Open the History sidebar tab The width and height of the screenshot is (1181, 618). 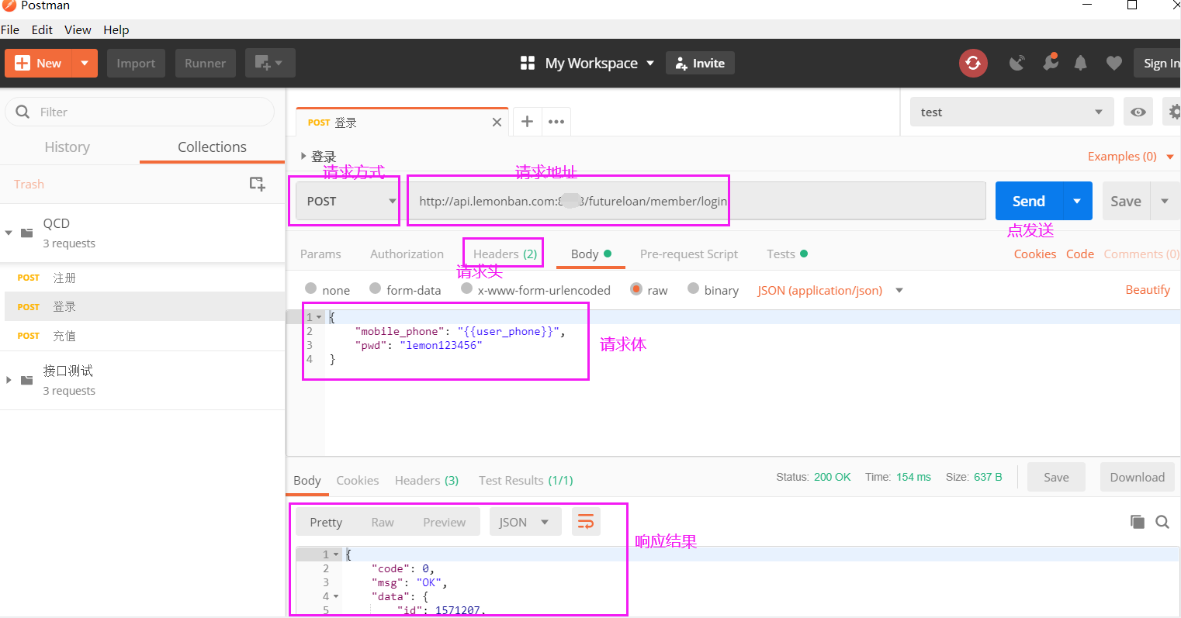point(68,147)
